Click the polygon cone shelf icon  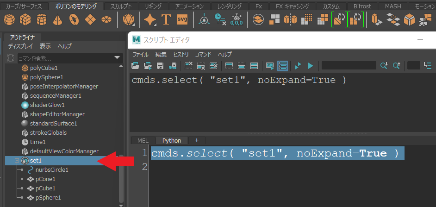click(x=58, y=20)
